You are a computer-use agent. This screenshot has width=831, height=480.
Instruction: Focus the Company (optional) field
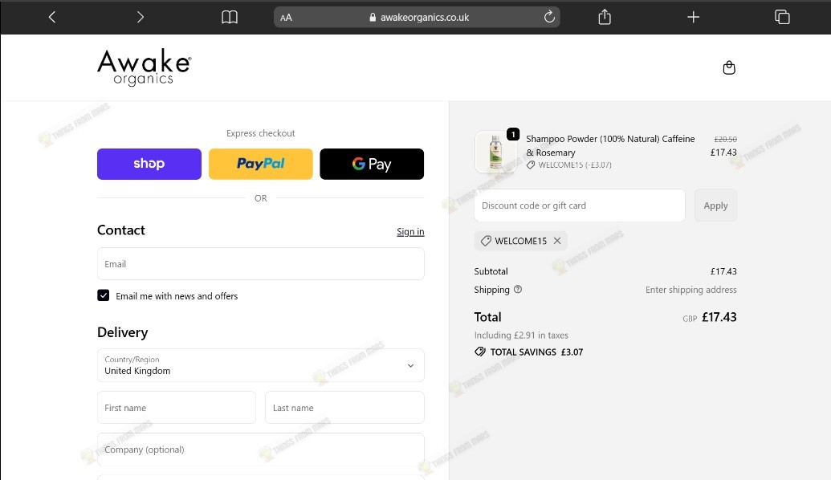pyautogui.click(x=261, y=449)
